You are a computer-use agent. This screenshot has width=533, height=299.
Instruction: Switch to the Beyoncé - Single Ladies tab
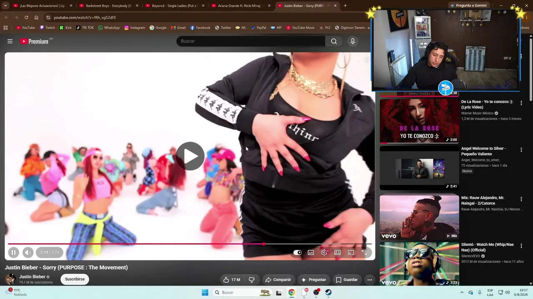point(174,6)
